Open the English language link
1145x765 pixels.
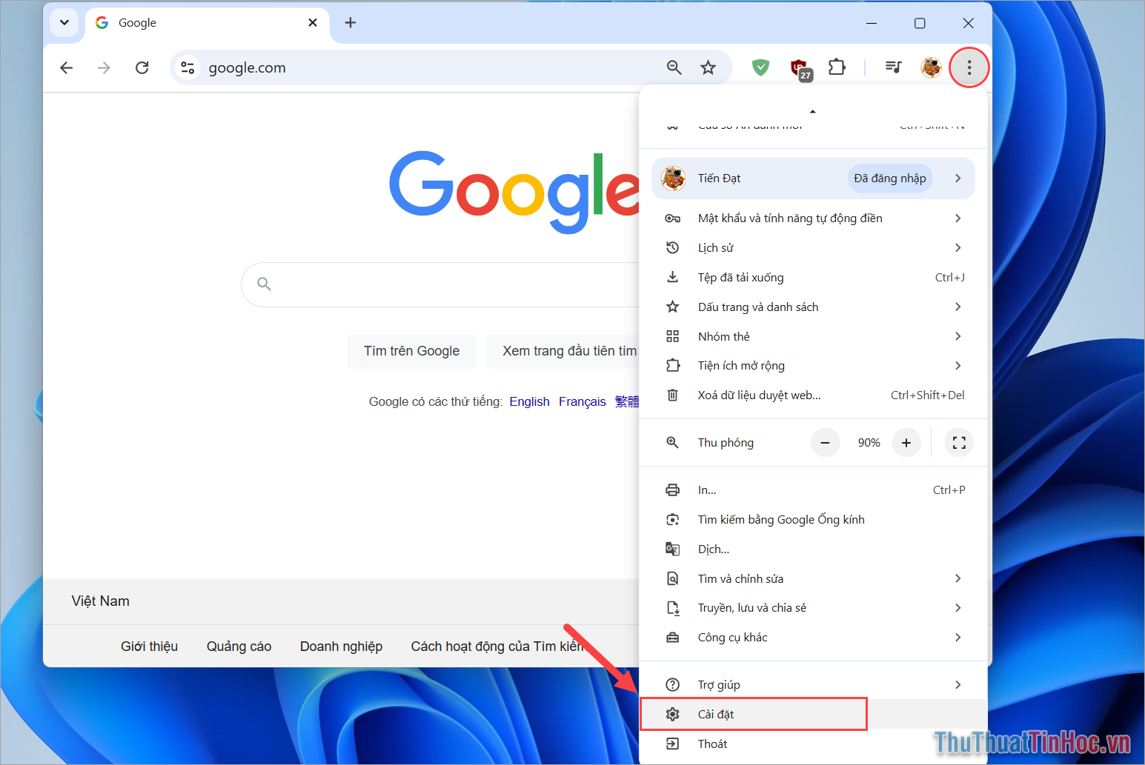pyautogui.click(x=529, y=401)
